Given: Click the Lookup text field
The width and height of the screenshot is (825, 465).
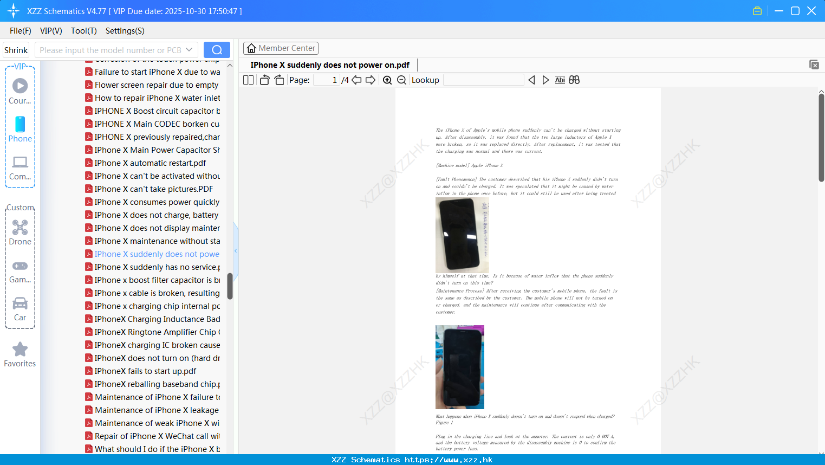Looking at the screenshot, I should 483,80.
